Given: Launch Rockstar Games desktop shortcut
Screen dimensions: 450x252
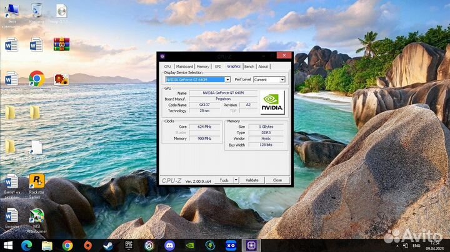Looking at the screenshot, I should tap(37, 186).
